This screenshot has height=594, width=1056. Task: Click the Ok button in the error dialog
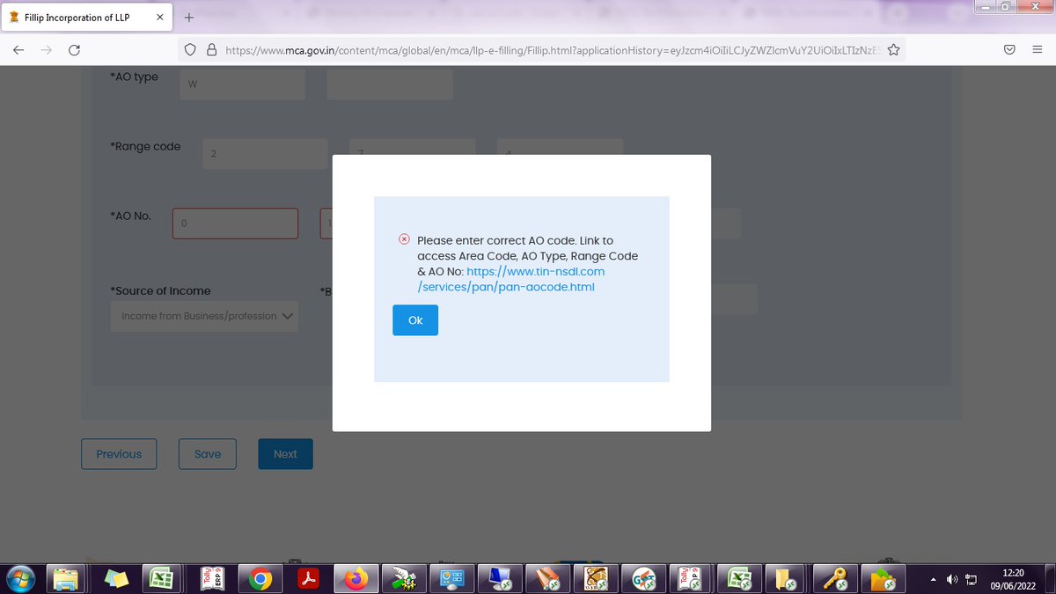tap(415, 320)
